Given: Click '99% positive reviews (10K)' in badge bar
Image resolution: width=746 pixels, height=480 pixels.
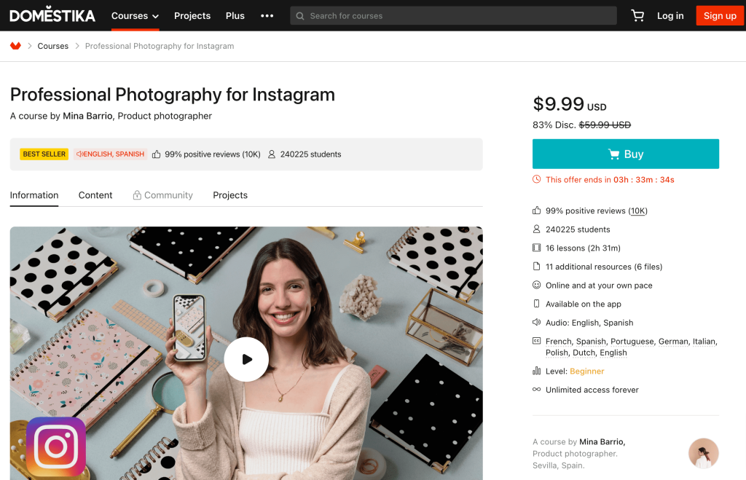Looking at the screenshot, I should pyautogui.click(x=213, y=154).
